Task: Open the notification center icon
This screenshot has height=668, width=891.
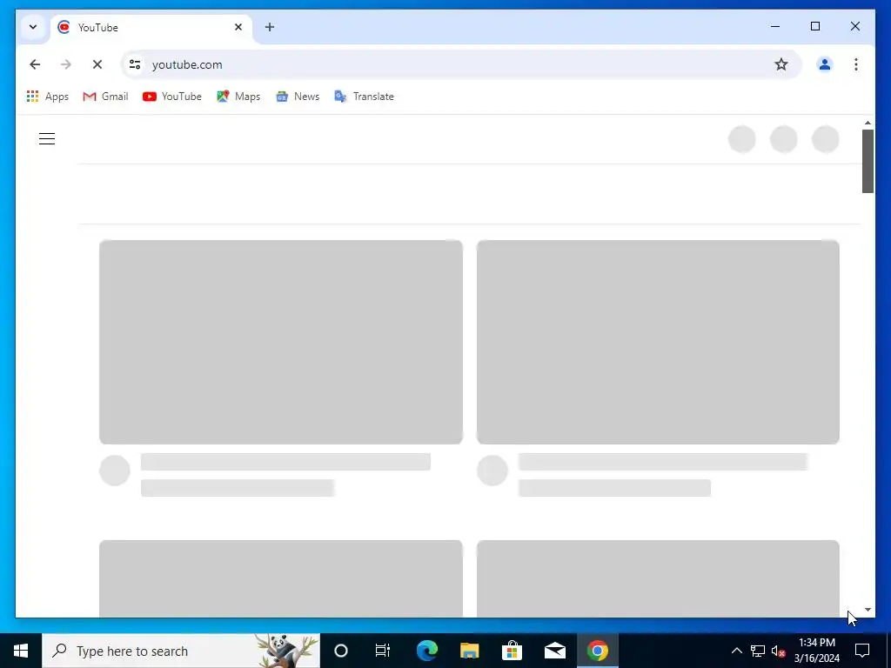Action: tap(862, 651)
